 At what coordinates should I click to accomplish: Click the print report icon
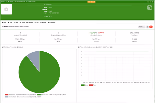147,27
